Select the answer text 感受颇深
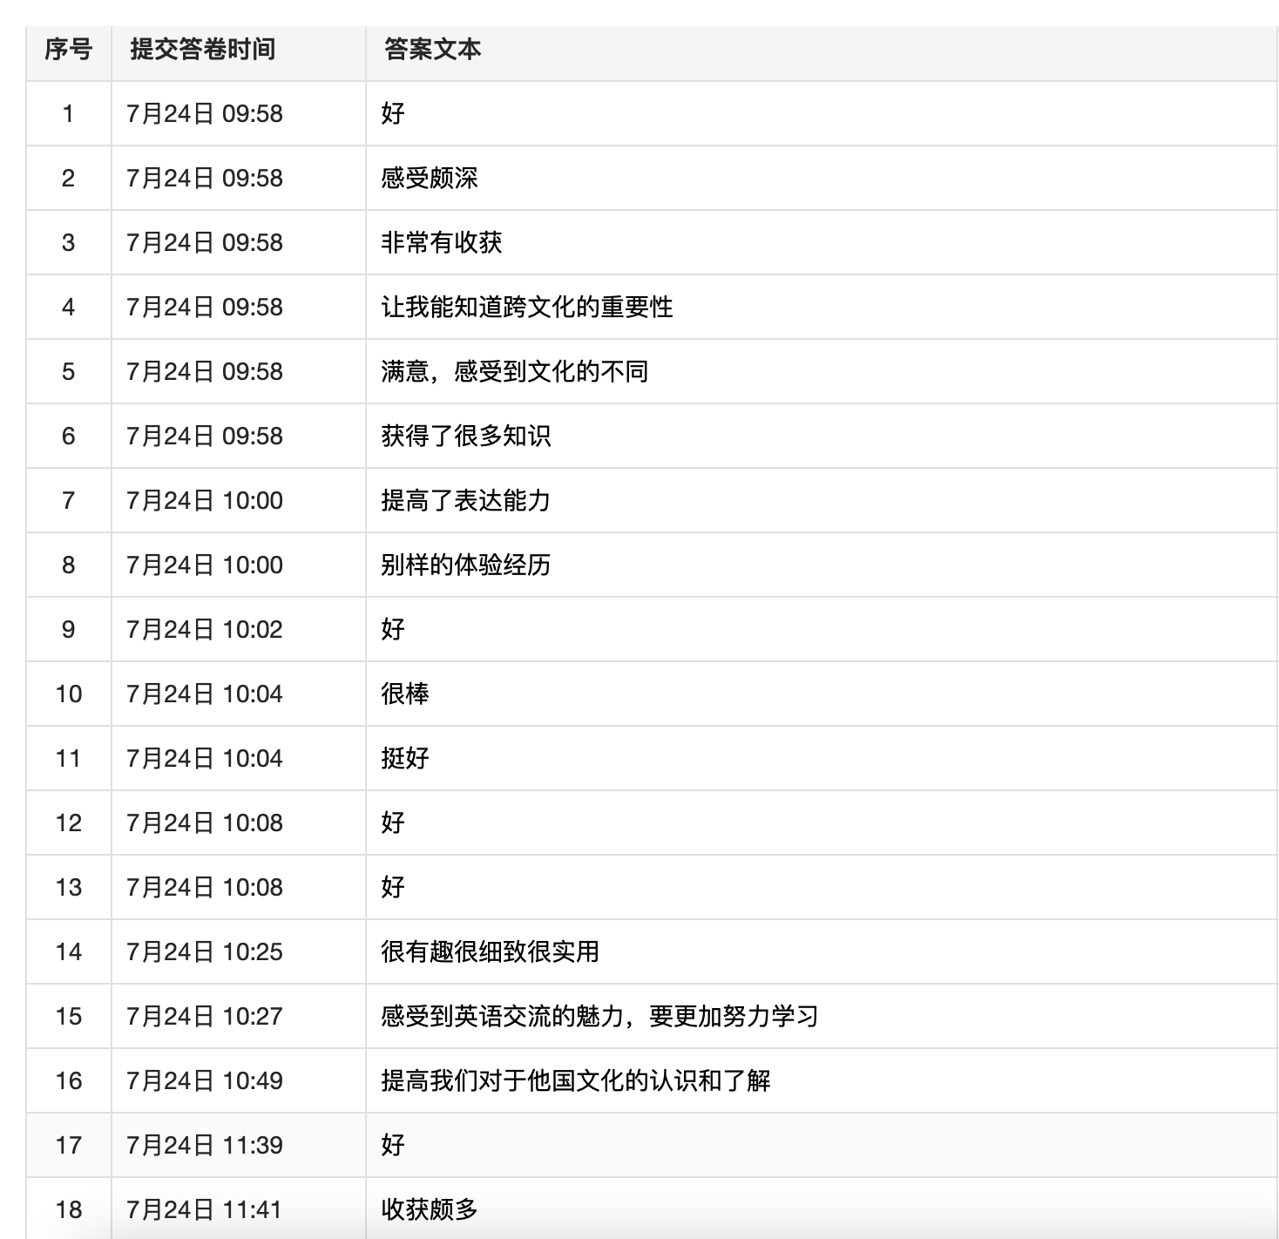 point(430,179)
